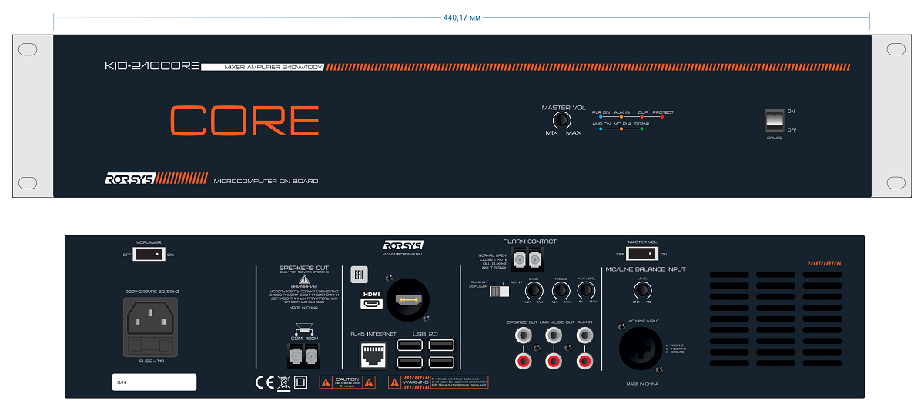Screen dimensions: 924x414
Task: Click the orange CORE logo text
Action: (244, 121)
